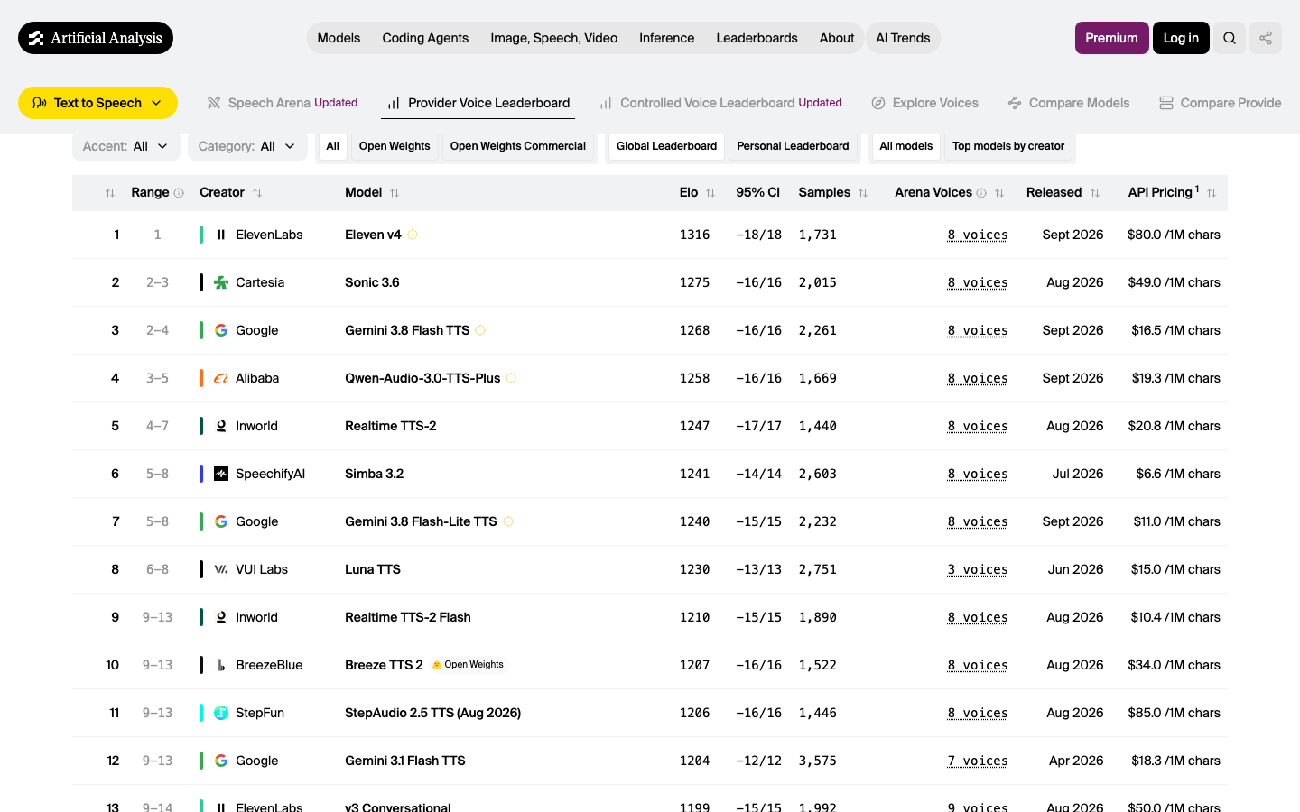Click the share icon button
The height and width of the screenshot is (812, 1300).
pos(1266,38)
